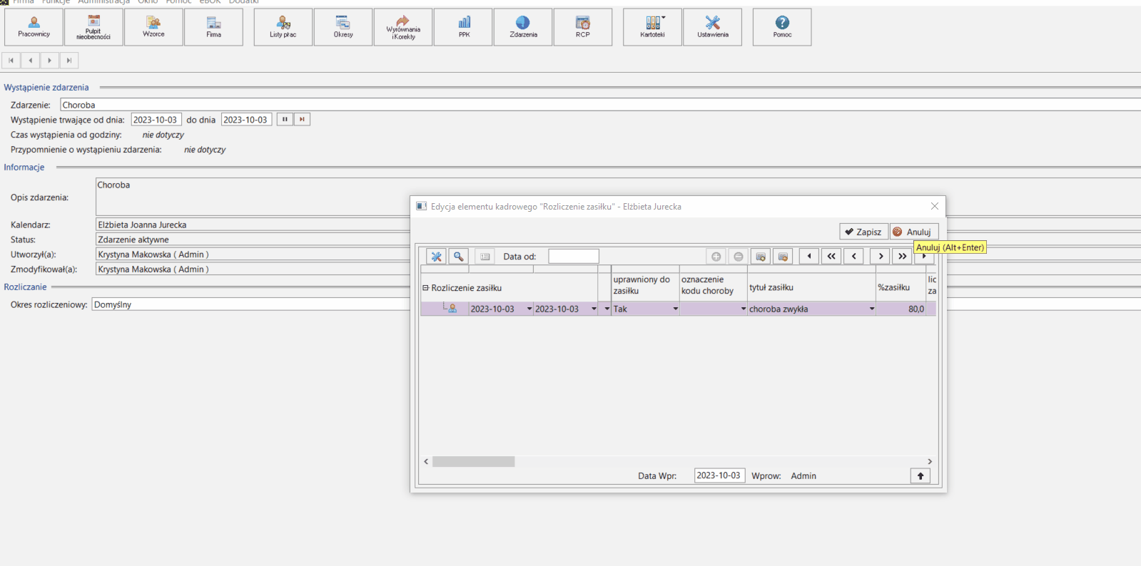Viewport: 1141px width, 566px height.
Task: Open the RCP module
Action: (x=583, y=27)
